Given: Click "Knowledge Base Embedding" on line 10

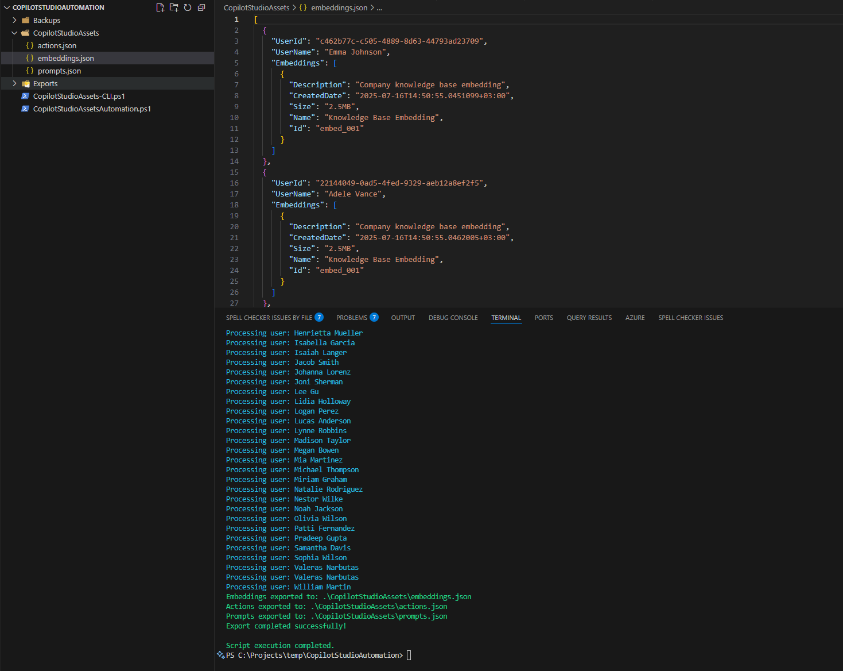Looking at the screenshot, I should point(382,118).
